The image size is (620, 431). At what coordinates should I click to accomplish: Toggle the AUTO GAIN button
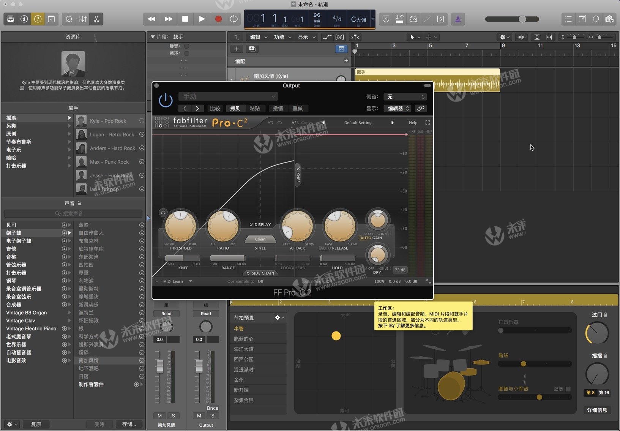coord(371,238)
